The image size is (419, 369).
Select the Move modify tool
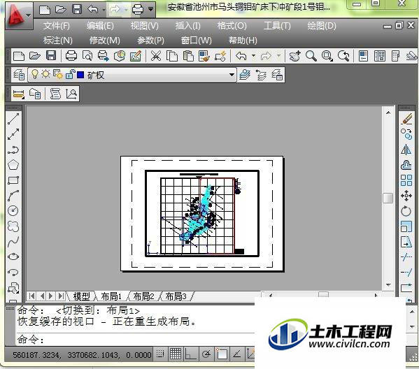pyautogui.click(x=406, y=196)
